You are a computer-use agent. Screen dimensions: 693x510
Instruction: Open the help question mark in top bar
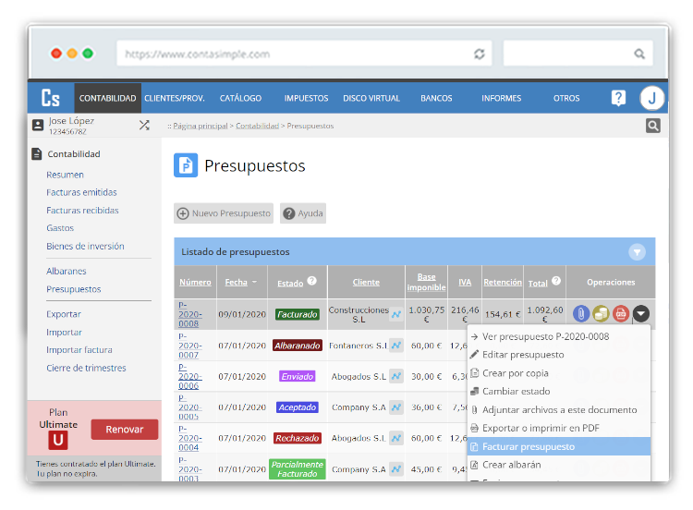click(x=618, y=98)
